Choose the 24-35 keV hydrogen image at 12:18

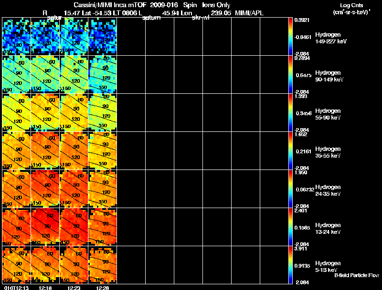tap(45, 189)
